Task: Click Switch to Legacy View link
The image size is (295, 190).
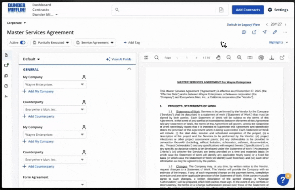Action: [243, 25]
